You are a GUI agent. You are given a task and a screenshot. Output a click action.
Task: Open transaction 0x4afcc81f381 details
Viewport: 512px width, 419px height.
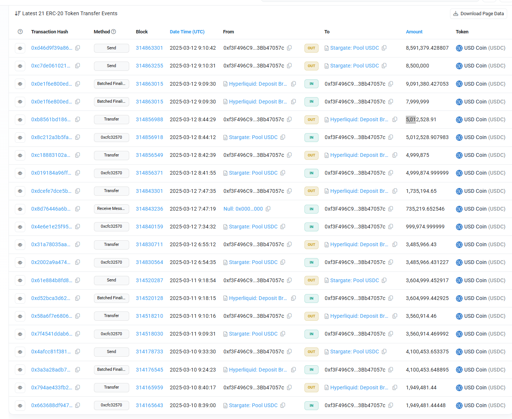click(x=51, y=352)
